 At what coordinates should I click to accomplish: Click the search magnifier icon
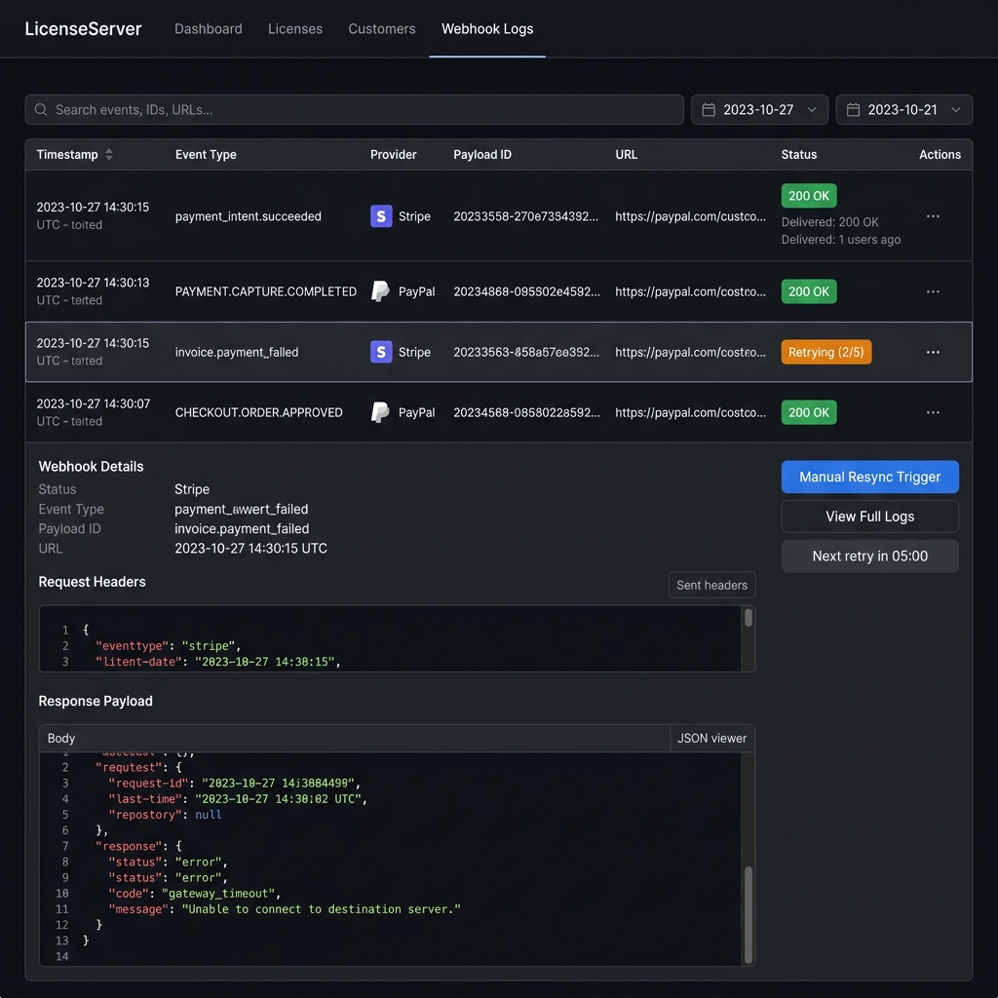41,109
